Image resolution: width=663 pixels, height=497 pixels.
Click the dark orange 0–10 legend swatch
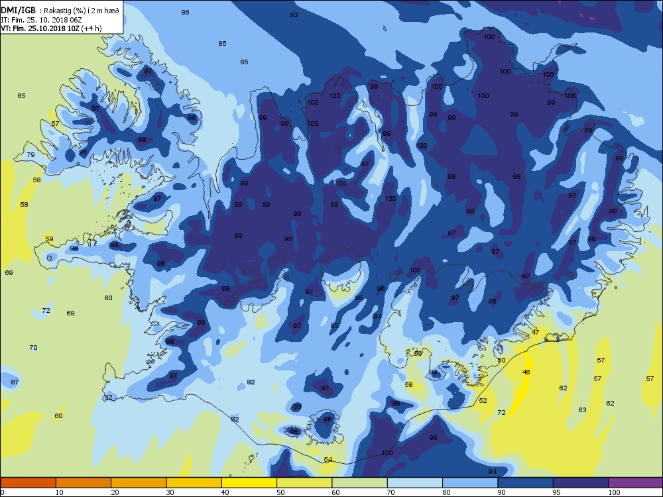click(28, 482)
